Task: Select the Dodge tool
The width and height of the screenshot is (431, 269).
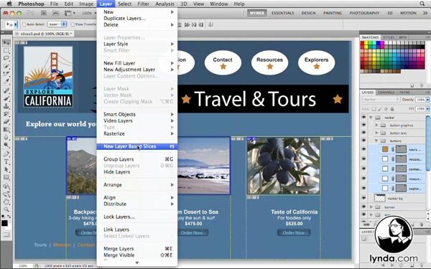Action: pyautogui.click(x=6, y=144)
